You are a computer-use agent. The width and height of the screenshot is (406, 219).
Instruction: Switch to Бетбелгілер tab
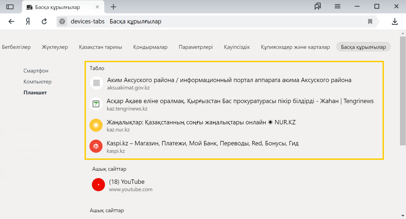point(16,47)
